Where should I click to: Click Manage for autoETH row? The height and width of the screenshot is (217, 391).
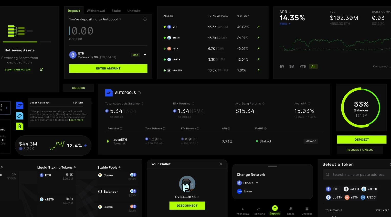[x=311, y=141]
